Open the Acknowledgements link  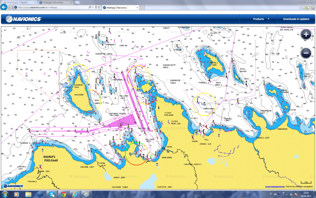tap(275, 186)
